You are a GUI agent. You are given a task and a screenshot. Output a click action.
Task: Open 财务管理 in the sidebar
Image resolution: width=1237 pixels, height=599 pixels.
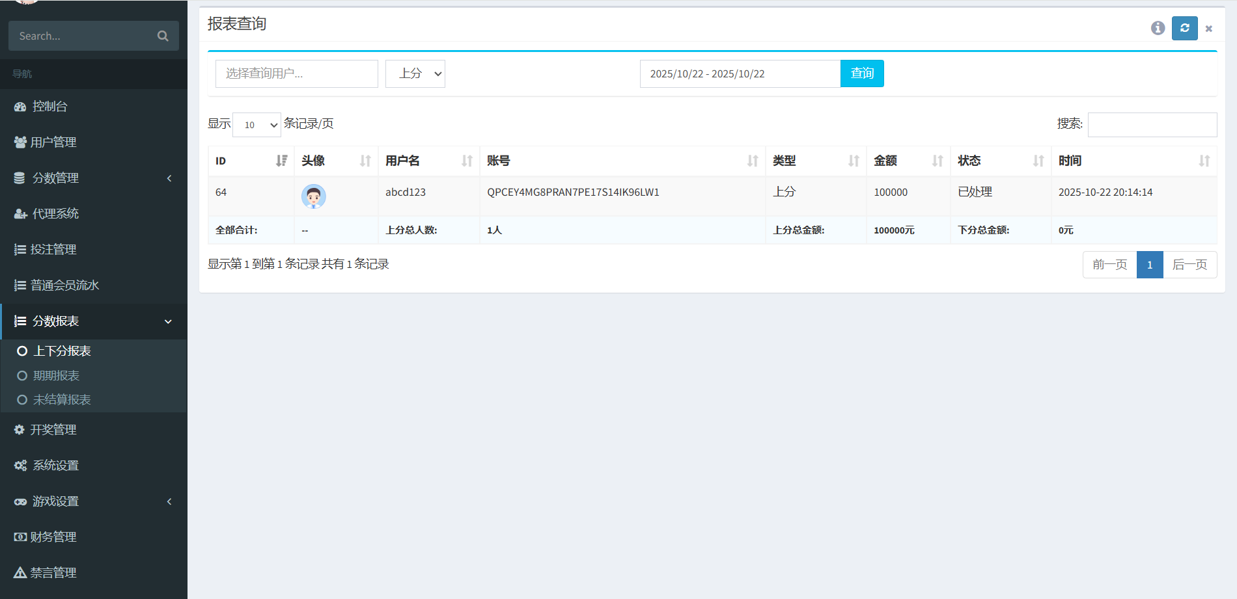[53, 537]
